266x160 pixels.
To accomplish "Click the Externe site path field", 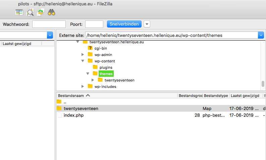I will point(171,35).
